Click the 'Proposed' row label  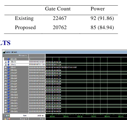point(25,27)
